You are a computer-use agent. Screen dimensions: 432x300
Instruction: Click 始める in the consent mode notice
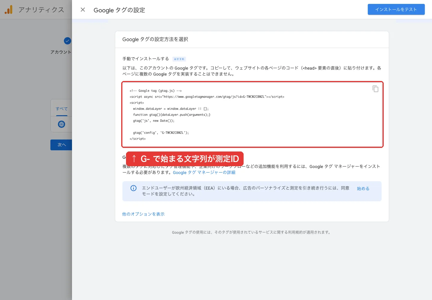pos(363,188)
